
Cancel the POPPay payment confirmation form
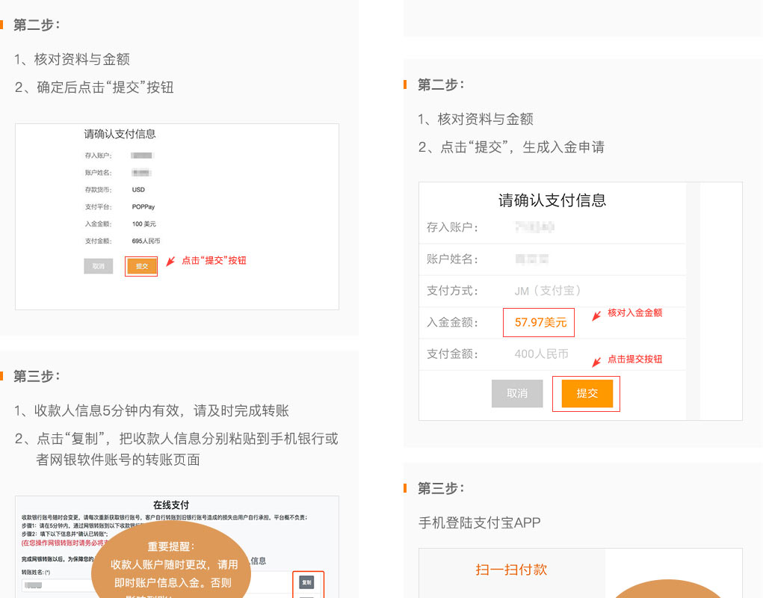(x=98, y=266)
